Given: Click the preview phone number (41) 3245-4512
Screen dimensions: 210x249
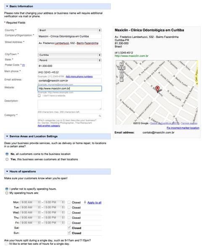Looking at the screenshot, I should click(124, 53).
